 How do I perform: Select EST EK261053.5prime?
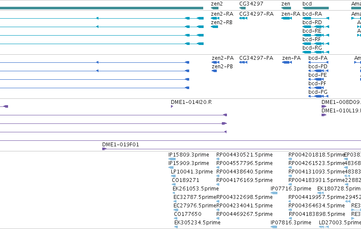click(x=196, y=189)
